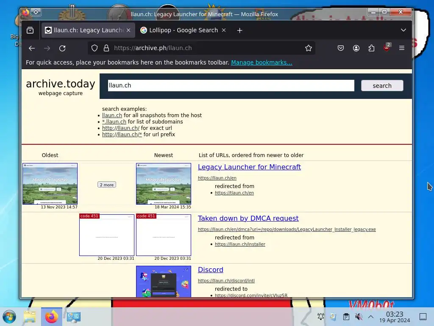
Task: Open http://llaun.ch/* url prefix link
Action: coord(122,135)
